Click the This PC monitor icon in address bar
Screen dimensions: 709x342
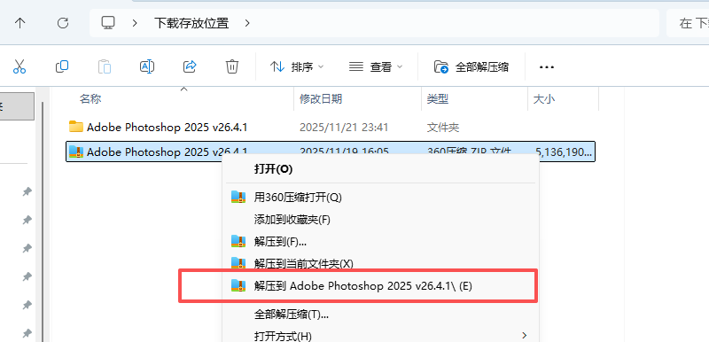[108, 23]
